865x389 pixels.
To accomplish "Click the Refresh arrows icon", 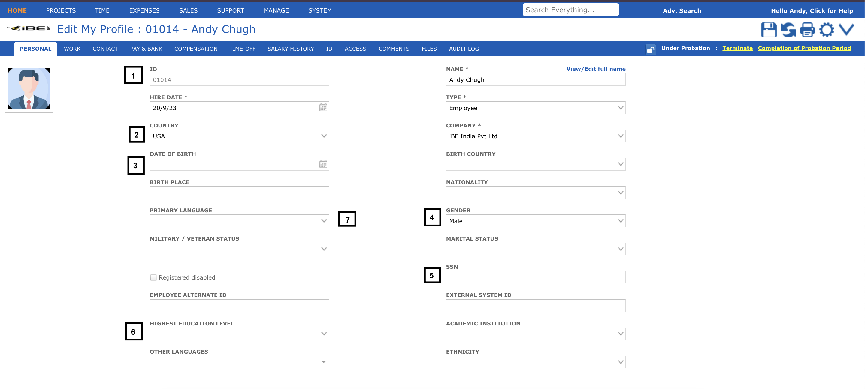I will (x=788, y=30).
